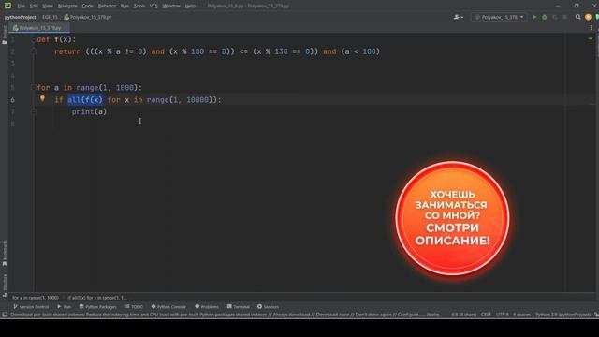Click the Polyakov_15_378.py breadcrumb
The height and width of the screenshot is (337, 599).
[x=88, y=17]
